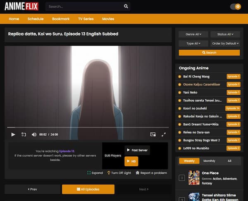
Task: Open Bai Ri Cheng Wang anime
Action: 196,77
